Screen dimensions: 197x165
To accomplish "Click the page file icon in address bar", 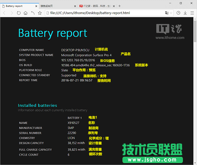I will pos(48,13).
